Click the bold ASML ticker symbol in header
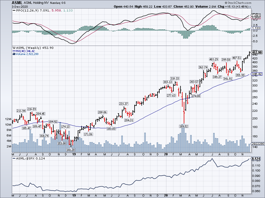 17,3
